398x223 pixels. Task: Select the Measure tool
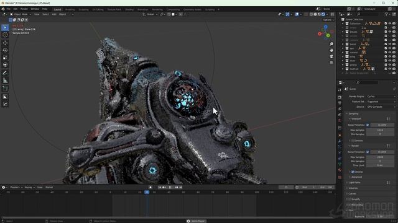click(5, 81)
